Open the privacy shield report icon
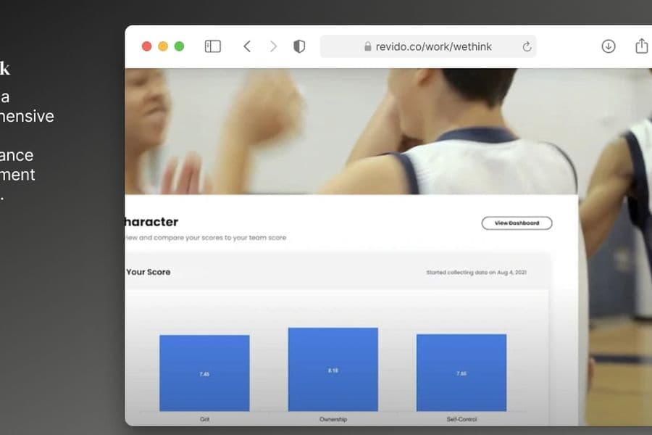 (299, 46)
